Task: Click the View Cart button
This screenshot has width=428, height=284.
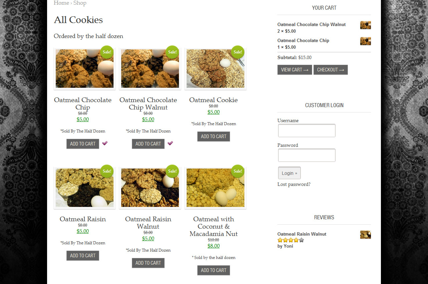Action: pos(295,70)
